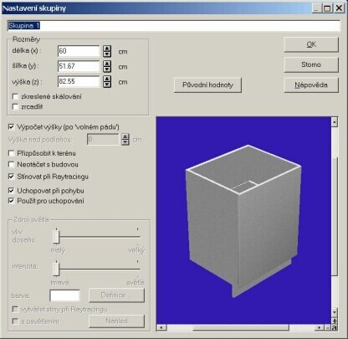Click preview horizontal scrollbar left arrow
Viewport: 348px width, 339px height.
pyautogui.click(x=161, y=327)
